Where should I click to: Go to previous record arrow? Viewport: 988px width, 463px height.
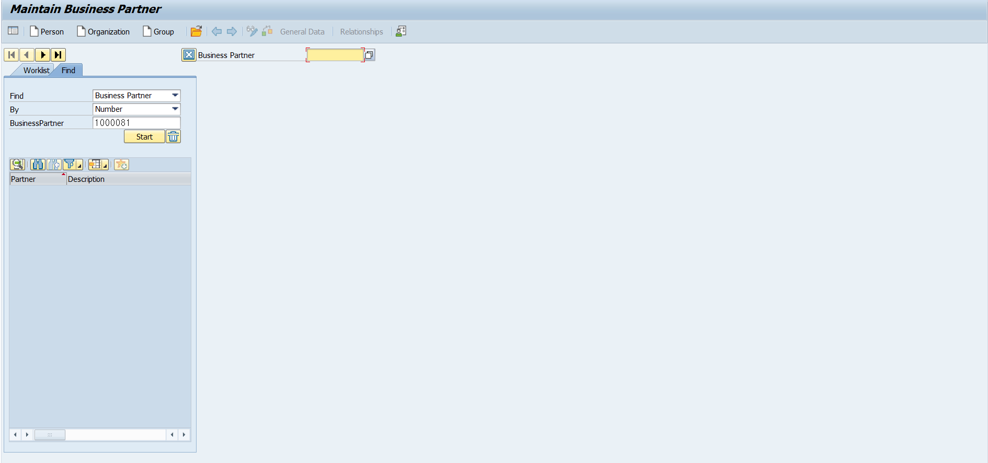(x=27, y=54)
